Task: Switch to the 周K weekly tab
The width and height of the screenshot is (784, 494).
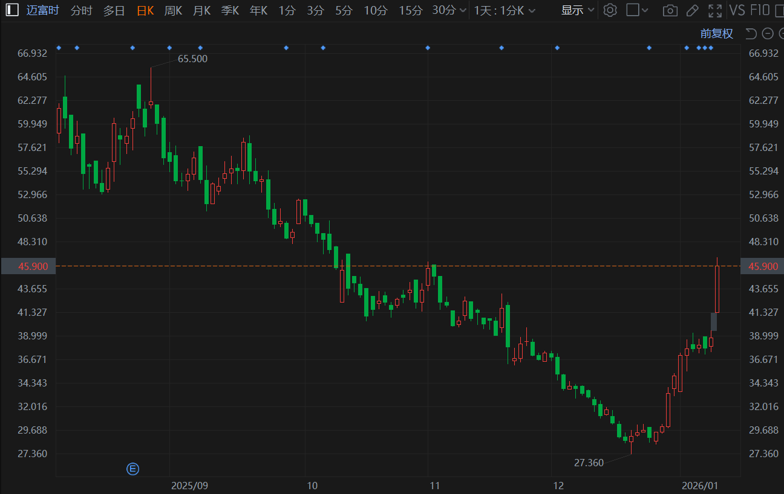Action: pos(174,10)
